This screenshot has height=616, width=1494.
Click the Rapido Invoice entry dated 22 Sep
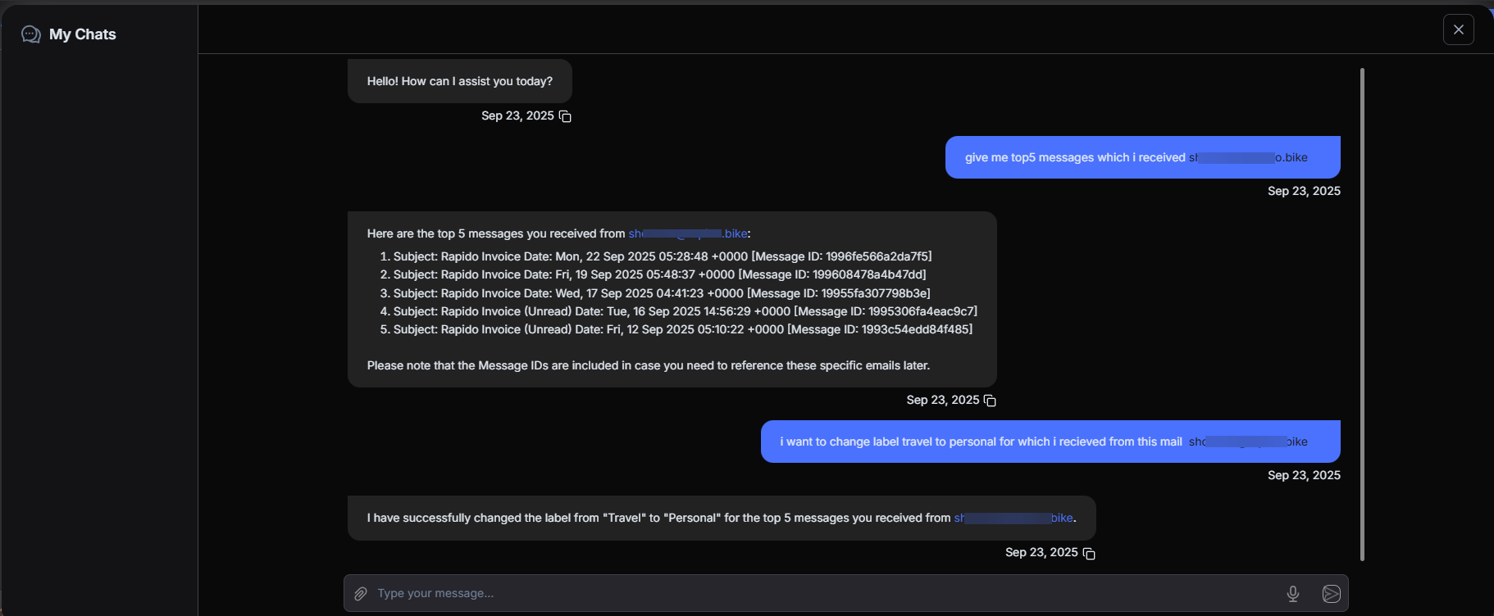point(661,257)
